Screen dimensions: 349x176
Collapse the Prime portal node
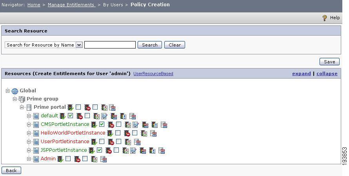coord(22,107)
